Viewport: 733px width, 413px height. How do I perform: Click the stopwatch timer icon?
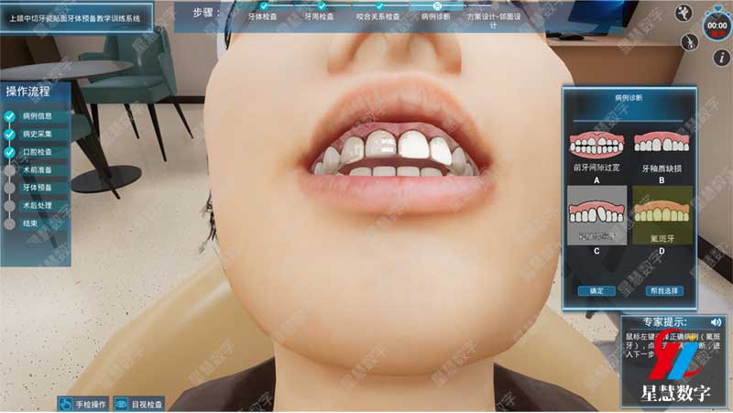tap(716, 24)
